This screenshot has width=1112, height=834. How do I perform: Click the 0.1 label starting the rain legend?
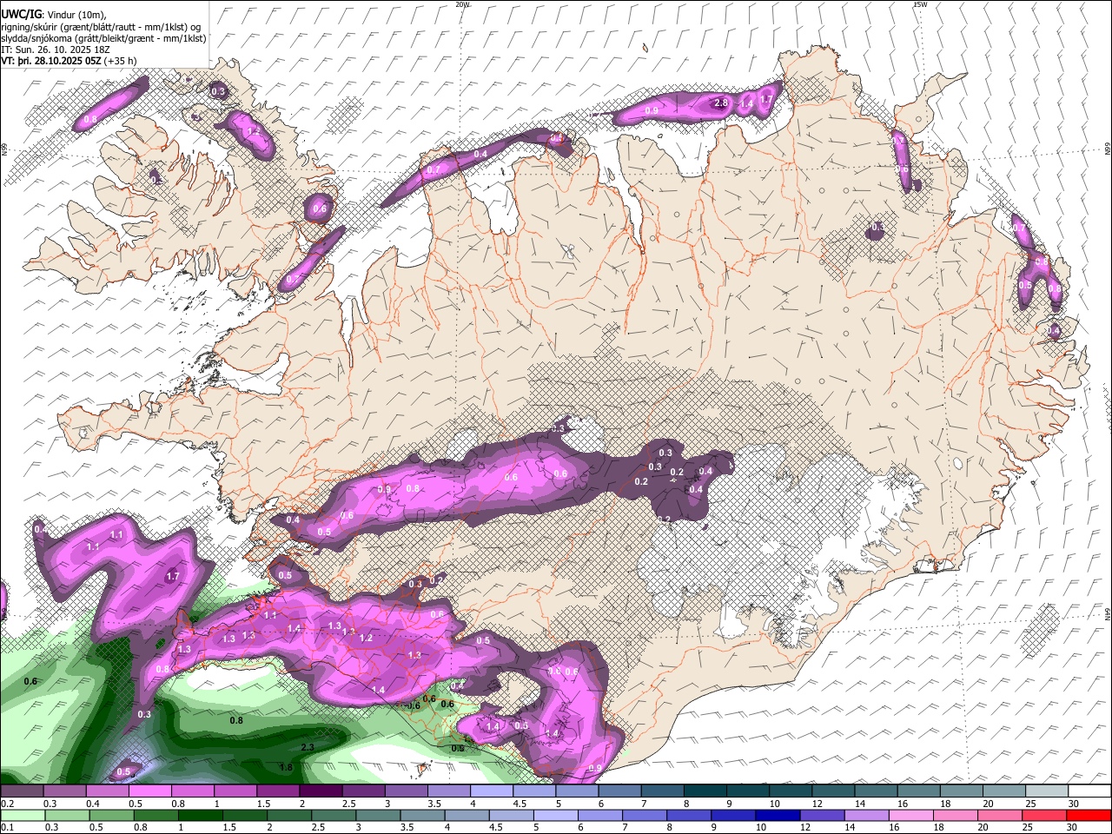[x=7, y=828]
